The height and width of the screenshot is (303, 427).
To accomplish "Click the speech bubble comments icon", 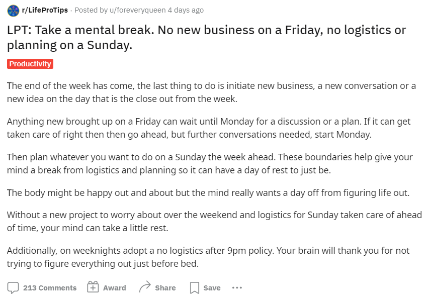I will 13,288.
